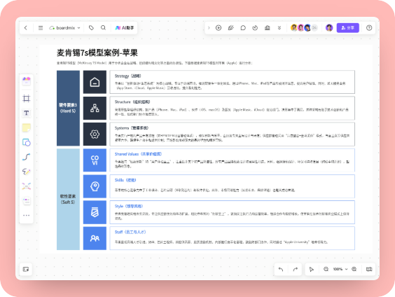Screen dimensions: 395x297
Task: Select the Strategy heading text
Action: tap(127, 76)
